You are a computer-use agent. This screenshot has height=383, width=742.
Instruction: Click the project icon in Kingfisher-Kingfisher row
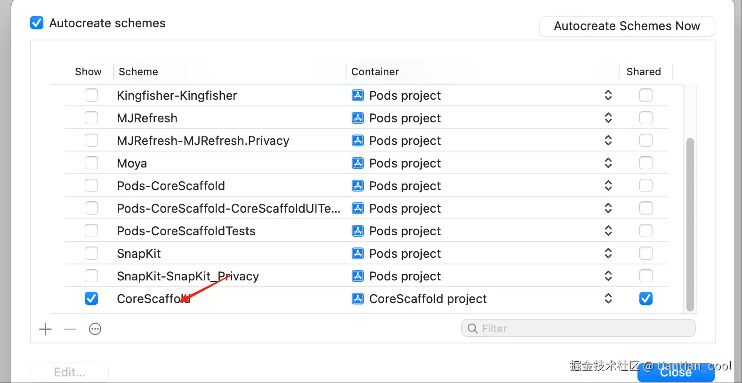358,96
